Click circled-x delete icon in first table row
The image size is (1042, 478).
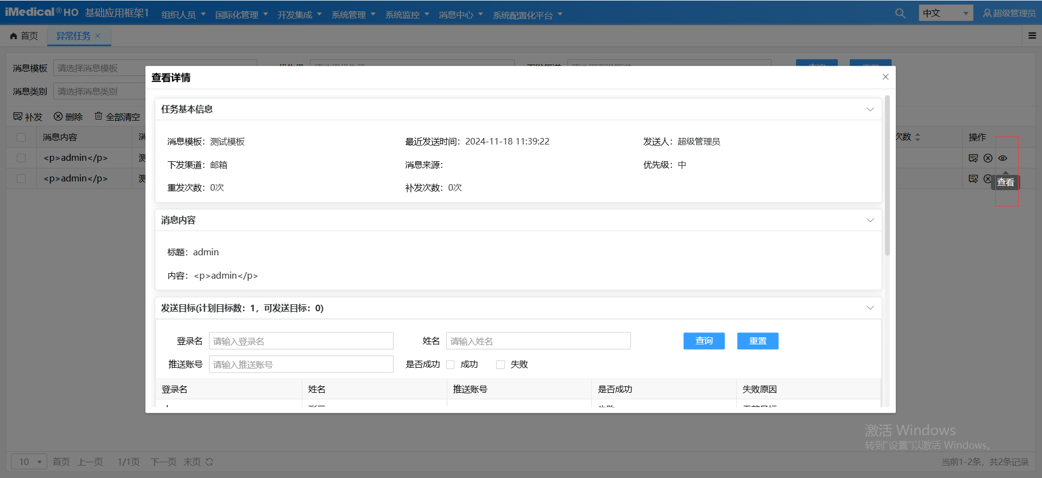pyautogui.click(x=988, y=158)
